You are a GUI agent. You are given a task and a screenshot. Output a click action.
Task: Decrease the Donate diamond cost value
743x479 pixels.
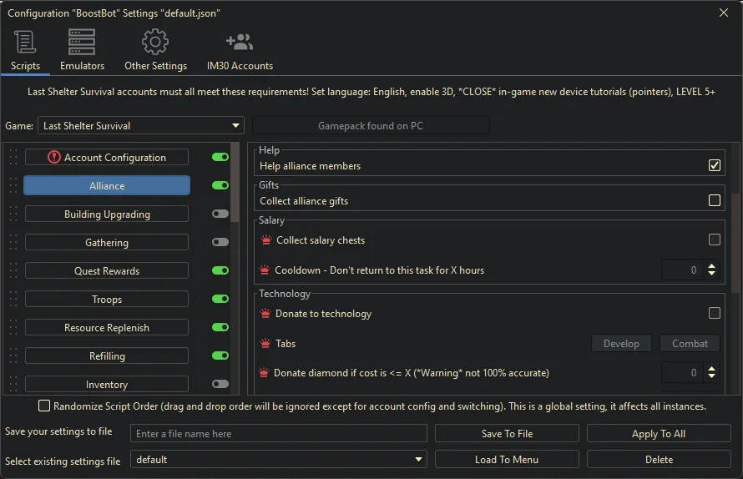(x=712, y=376)
